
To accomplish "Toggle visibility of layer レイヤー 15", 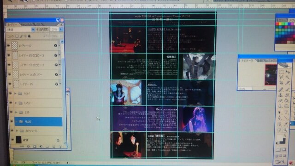I will 10,84.
